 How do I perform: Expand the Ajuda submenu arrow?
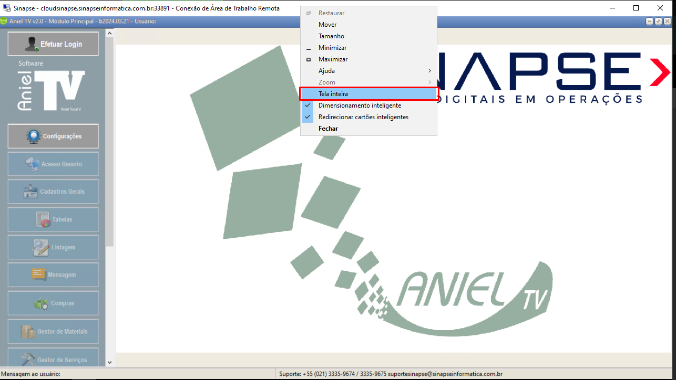click(x=429, y=71)
